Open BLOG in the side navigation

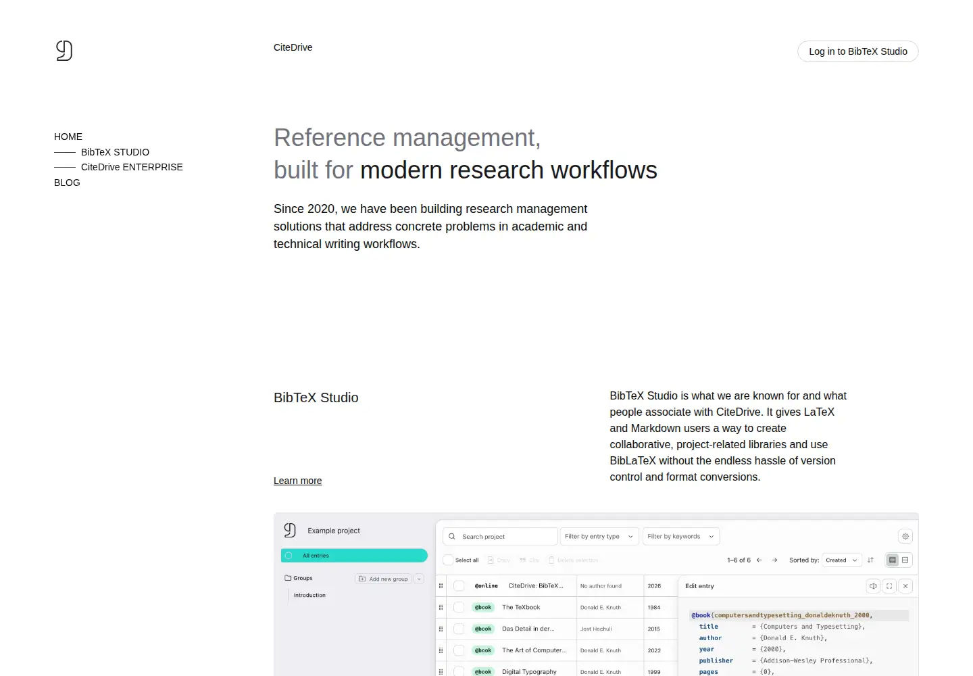click(x=67, y=183)
